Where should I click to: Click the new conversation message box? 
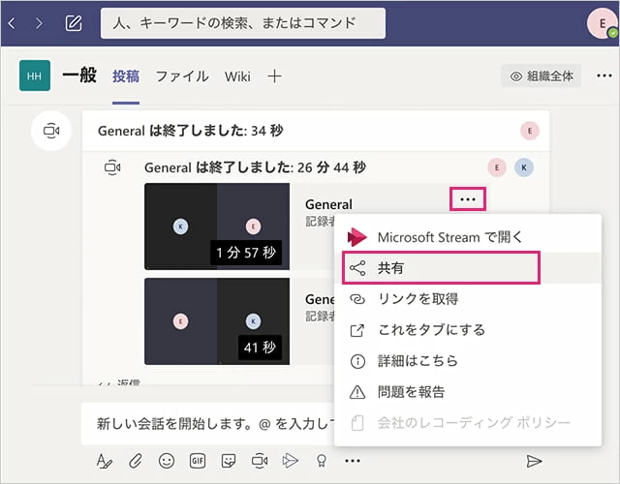pos(208,424)
